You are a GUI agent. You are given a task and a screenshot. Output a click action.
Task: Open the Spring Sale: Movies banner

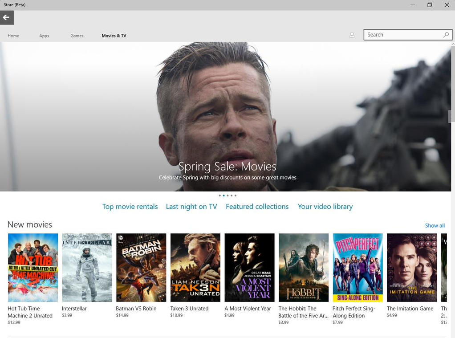(225, 117)
